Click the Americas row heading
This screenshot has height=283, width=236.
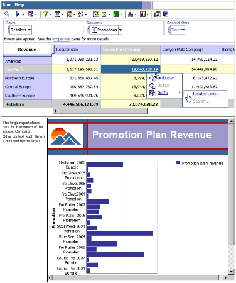coord(28,61)
